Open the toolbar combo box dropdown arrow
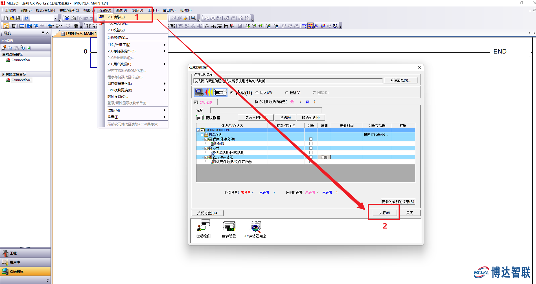 point(55,18)
